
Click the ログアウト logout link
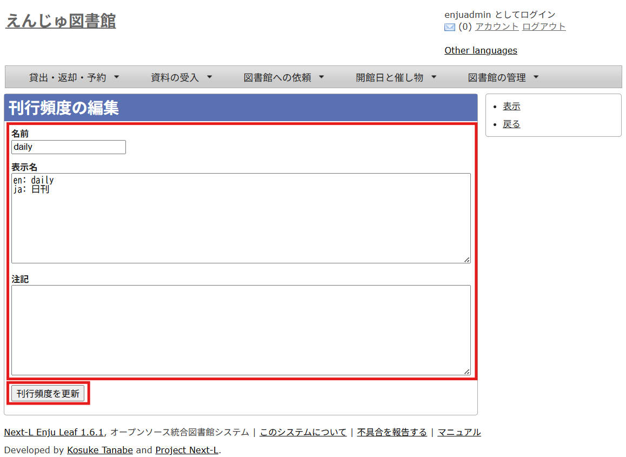point(544,27)
